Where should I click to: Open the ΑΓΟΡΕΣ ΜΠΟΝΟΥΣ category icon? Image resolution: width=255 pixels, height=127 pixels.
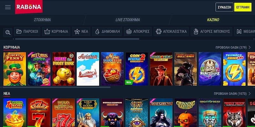click(x=196, y=31)
